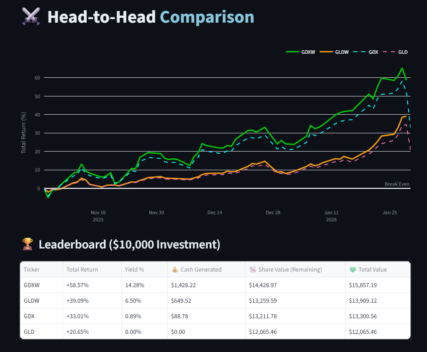427x352 pixels.
Task: Click the trophy icon beside Leaderboard
Action: point(28,244)
